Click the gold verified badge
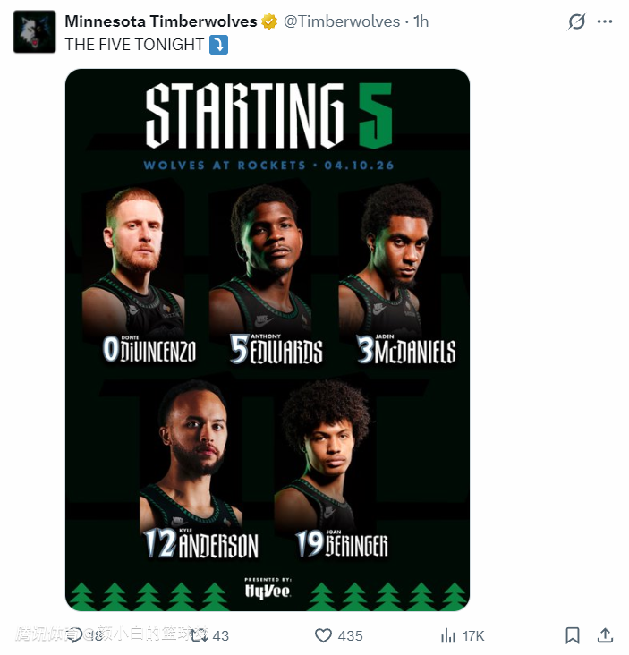This screenshot has height=655, width=629. pyautogui.click(x=269, y=21)
